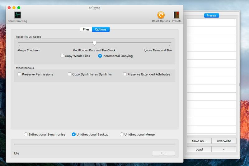
Task: Click the Reset Options icon
Action: coord(161,15)
